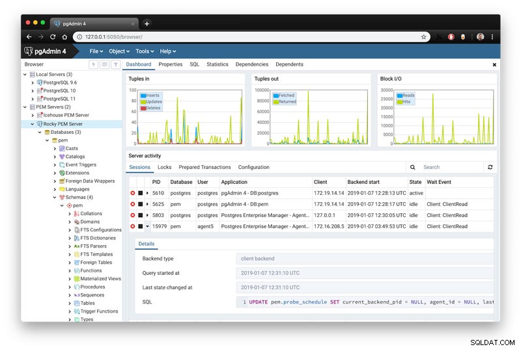Click the Filtered Rows funnel icon
Image resolution: width=521 pixels, height=349 pixels.
tap(116, 64)
